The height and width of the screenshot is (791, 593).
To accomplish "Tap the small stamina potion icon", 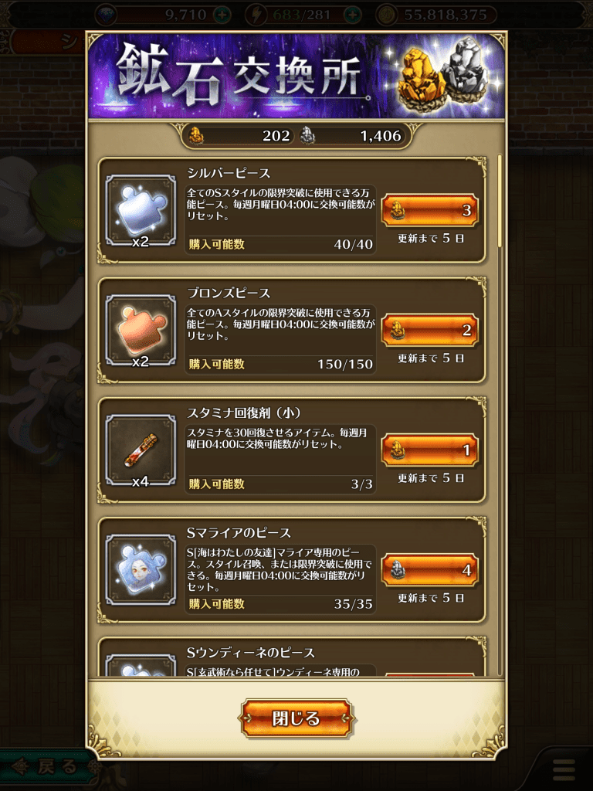I will [x=141, y=450].
